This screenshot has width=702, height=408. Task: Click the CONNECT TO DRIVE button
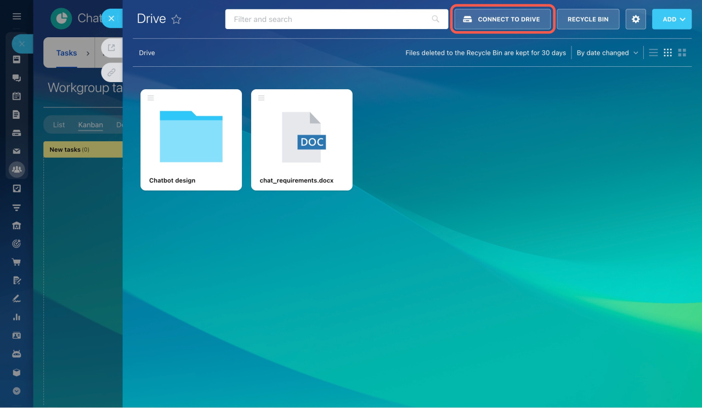pos(502,19)
